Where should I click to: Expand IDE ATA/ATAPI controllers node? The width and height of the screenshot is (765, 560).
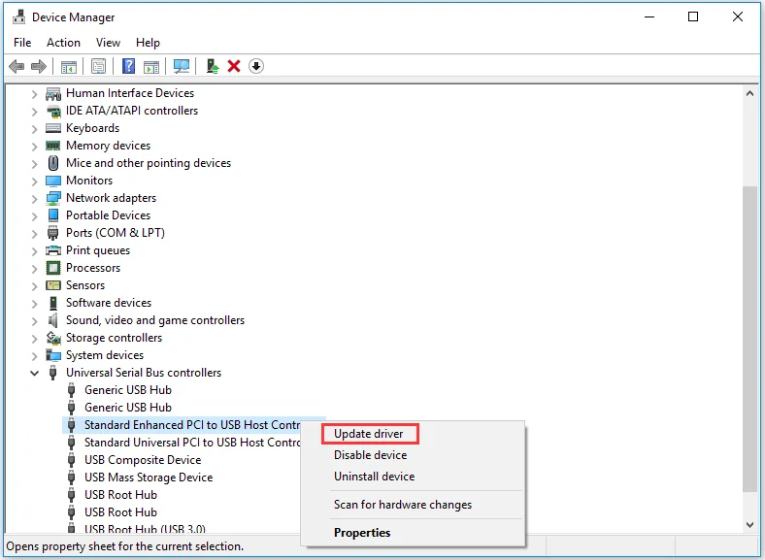(x=34, y=112)
